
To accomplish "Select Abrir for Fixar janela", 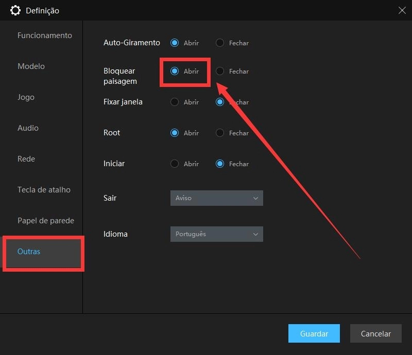I will [x=175, y=102].
